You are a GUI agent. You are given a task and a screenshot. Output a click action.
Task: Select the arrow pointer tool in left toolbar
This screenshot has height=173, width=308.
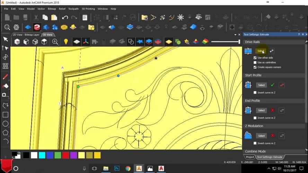[x=6, y=39]
